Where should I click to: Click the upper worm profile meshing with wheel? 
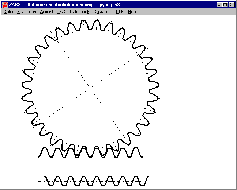pyautogui.click(x=90, y=152)
